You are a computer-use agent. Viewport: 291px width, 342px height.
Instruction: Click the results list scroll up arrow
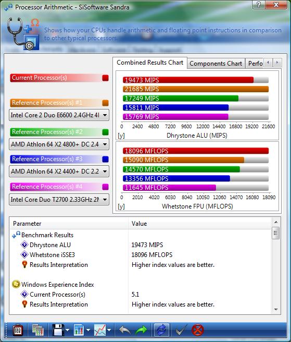[276, 222]
